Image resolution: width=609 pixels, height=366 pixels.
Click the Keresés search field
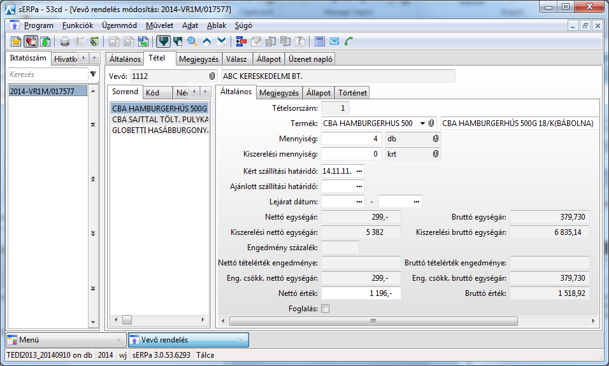click(48, 74)
